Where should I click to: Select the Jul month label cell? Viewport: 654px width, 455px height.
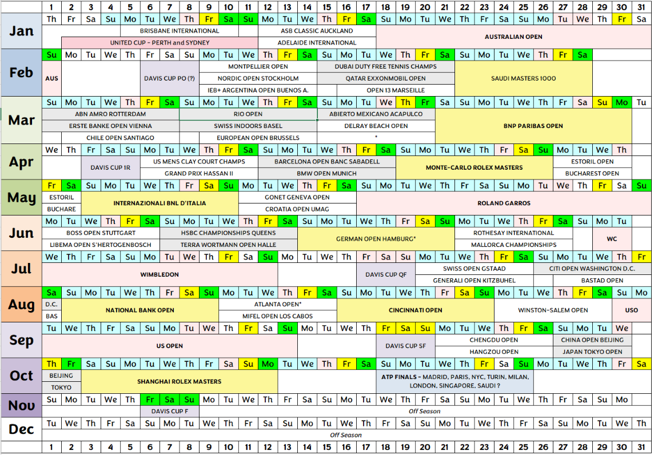click(21, 269)
